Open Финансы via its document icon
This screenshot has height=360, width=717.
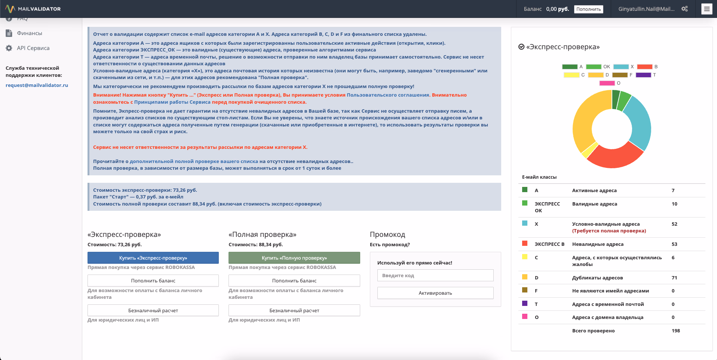pos(9,33)
